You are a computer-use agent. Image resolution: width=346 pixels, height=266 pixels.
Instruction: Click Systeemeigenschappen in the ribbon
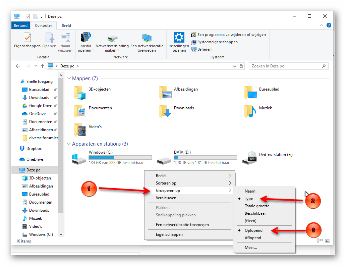pyautogui.click(x=217, y=42)
